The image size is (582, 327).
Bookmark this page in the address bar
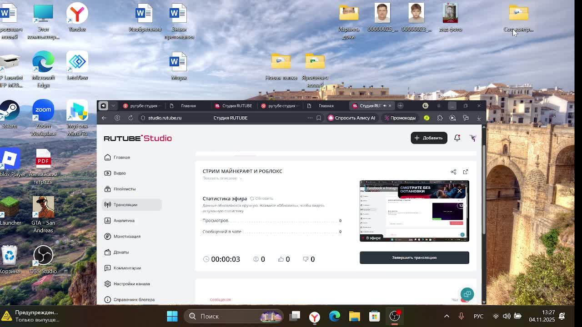click(x=319, y=118)
